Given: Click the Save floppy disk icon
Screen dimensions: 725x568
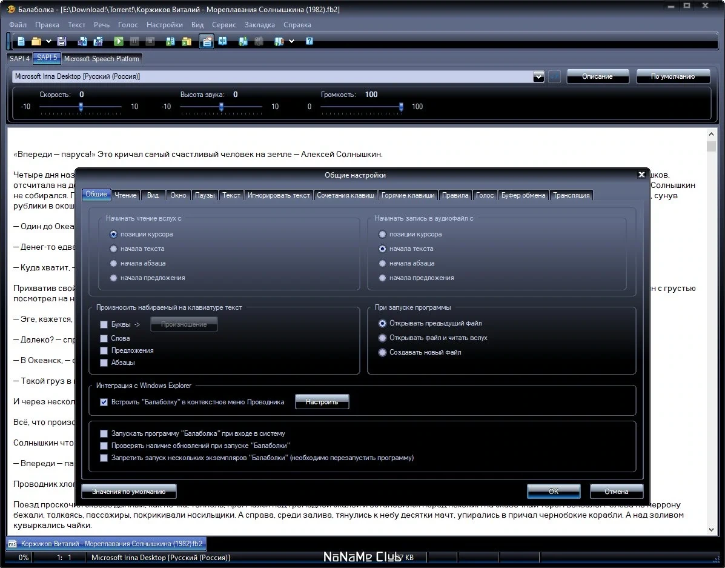Looking at the screenshot, I should (62, 42).
